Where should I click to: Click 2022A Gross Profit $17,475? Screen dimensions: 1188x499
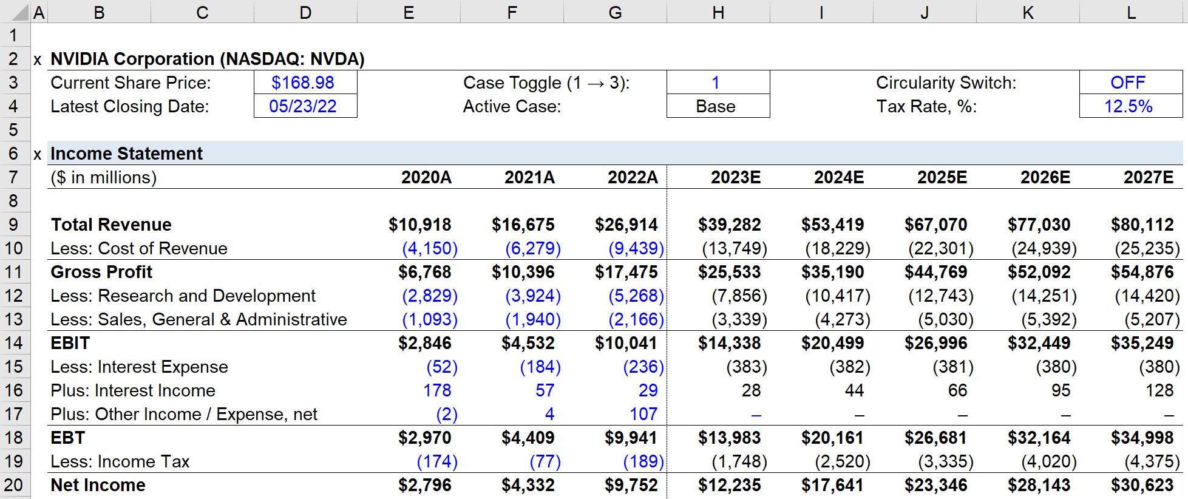pyautogui.click(x=626, y=272)
